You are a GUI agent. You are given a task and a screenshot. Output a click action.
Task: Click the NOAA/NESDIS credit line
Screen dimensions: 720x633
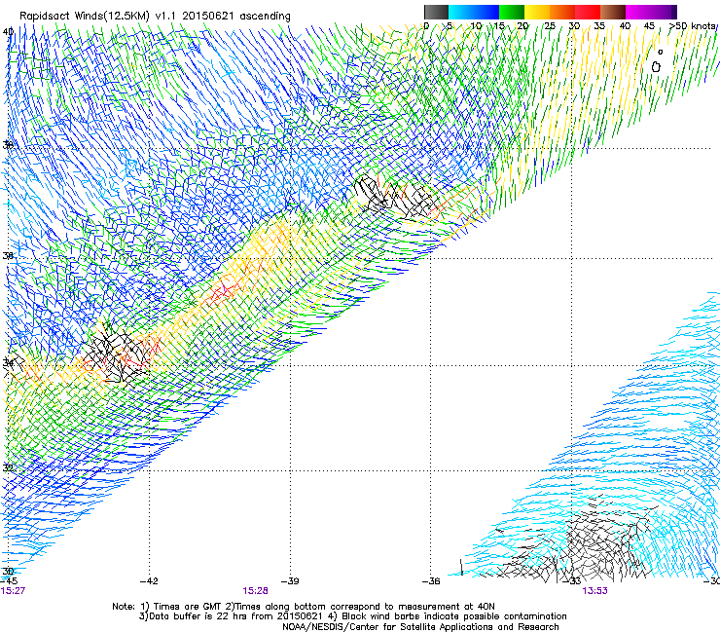coord(420,627)
